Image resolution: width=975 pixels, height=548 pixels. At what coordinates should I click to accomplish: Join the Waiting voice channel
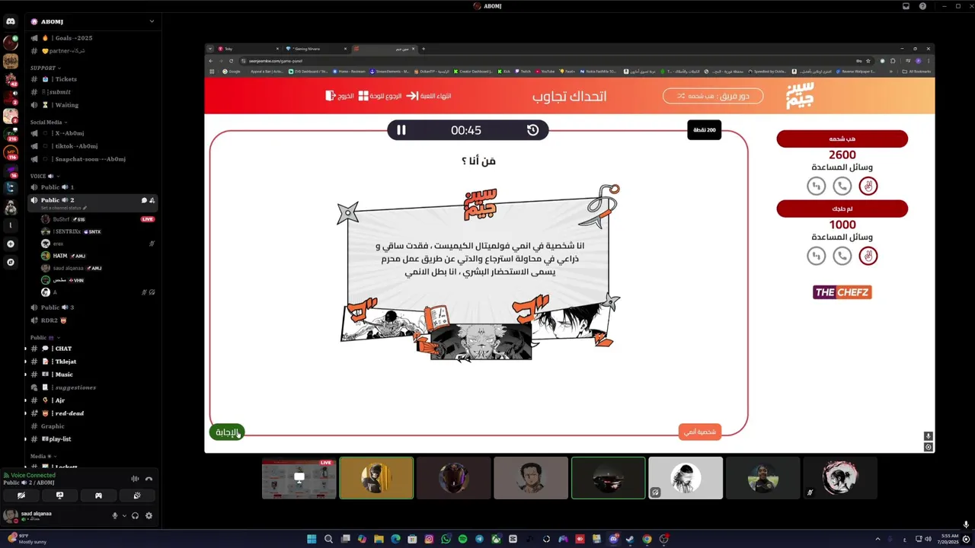91,105
